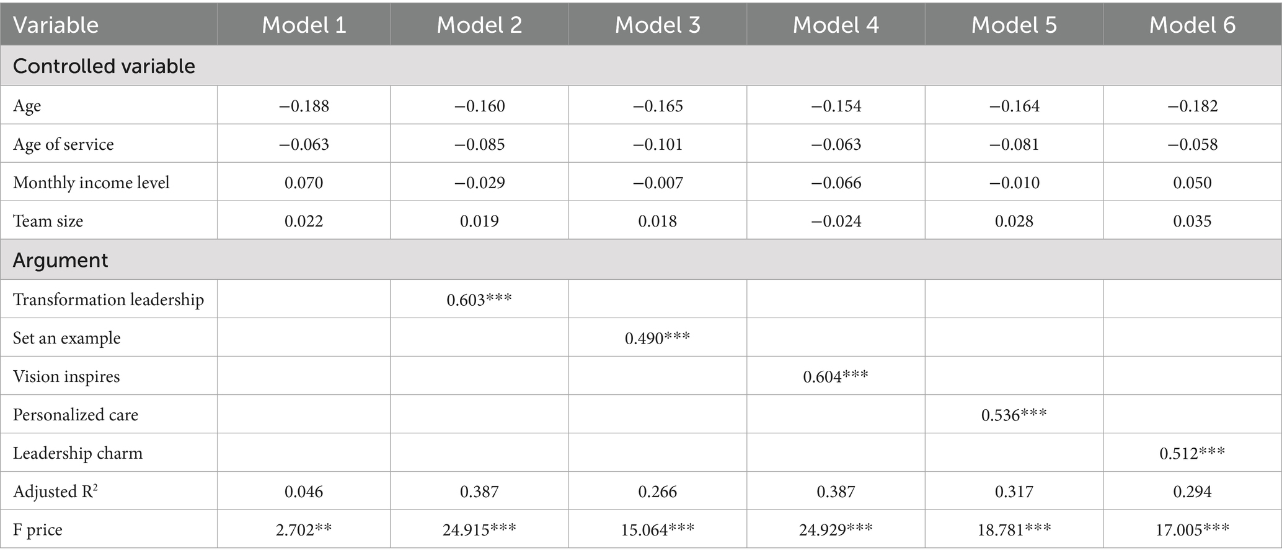The height and width of the screenshot is (559, 1282).
Task: Click the Team size row label
Action: click(x=48, y=221)
